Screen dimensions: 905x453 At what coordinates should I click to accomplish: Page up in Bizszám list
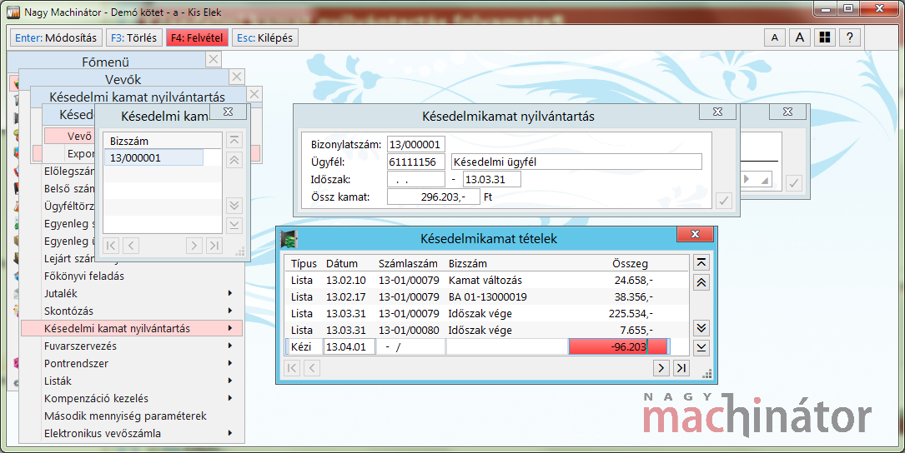point(234,160)
